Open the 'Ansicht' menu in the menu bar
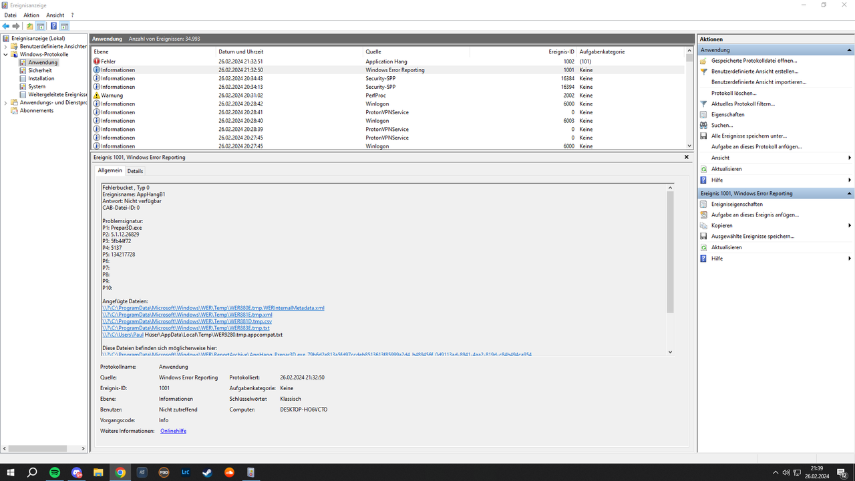 55,15
